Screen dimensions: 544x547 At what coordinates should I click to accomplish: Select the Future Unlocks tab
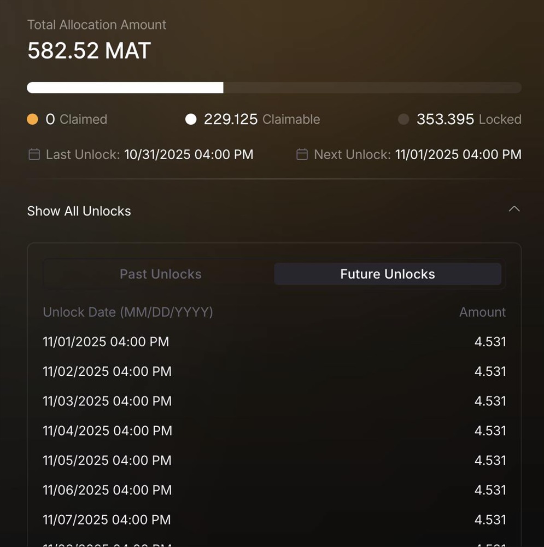(x=387, y=274)
